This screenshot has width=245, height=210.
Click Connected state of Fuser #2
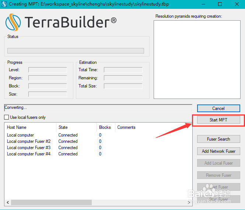point(68,141)
